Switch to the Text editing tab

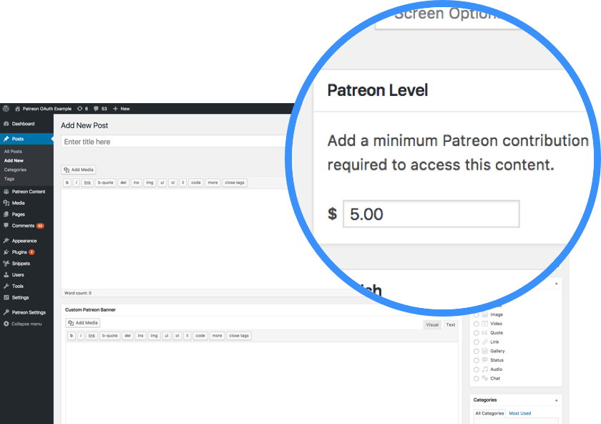(450, 324)
